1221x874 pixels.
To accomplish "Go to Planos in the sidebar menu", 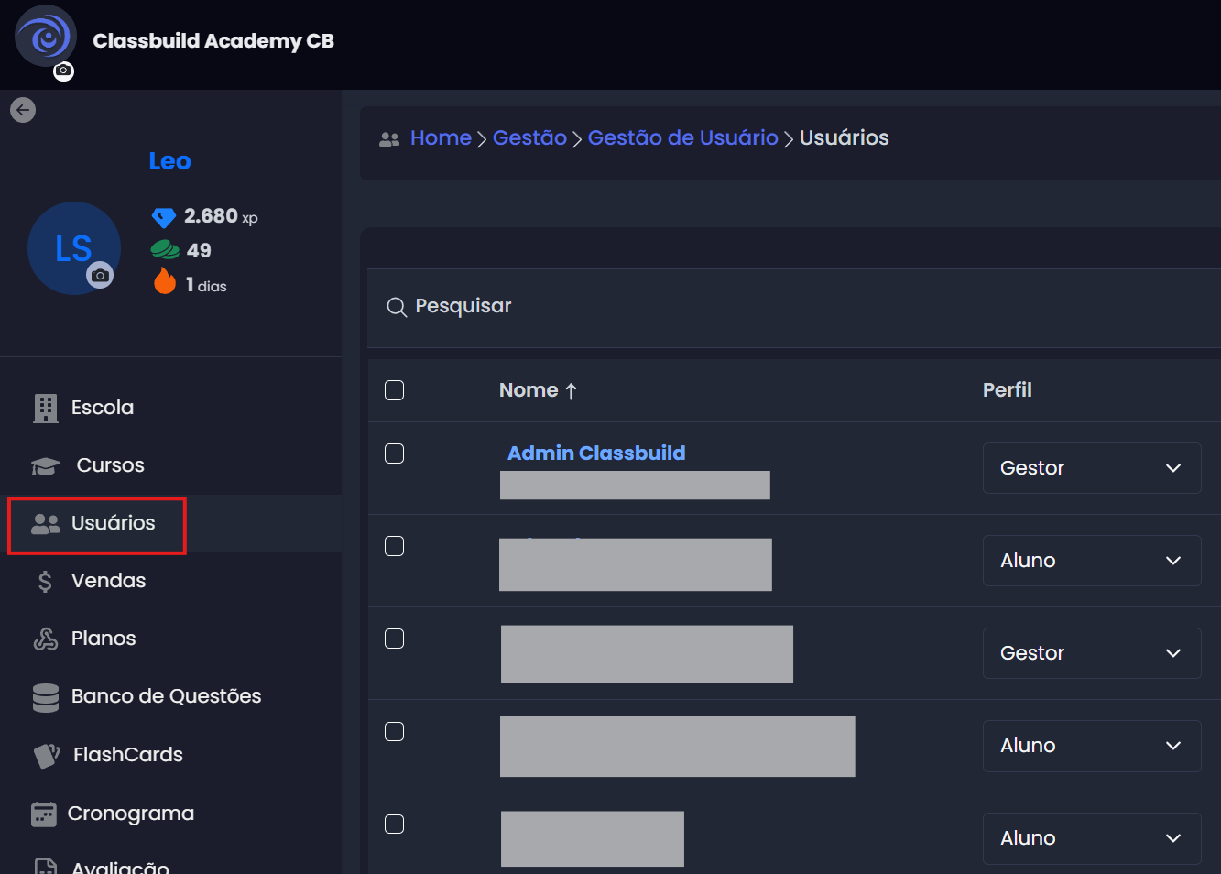I will (103, 639).
